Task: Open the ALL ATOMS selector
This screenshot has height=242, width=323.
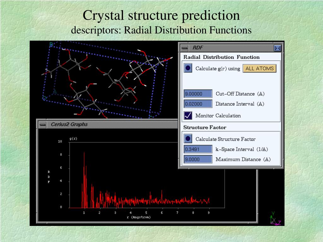Action: [260, 68]
